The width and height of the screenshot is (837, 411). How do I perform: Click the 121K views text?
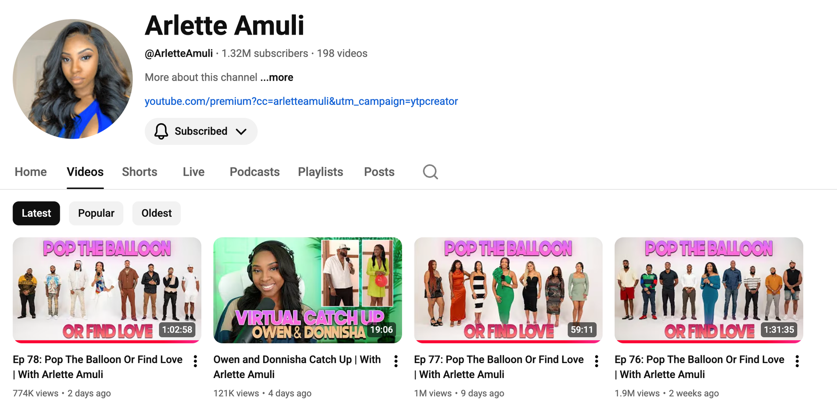236,393
